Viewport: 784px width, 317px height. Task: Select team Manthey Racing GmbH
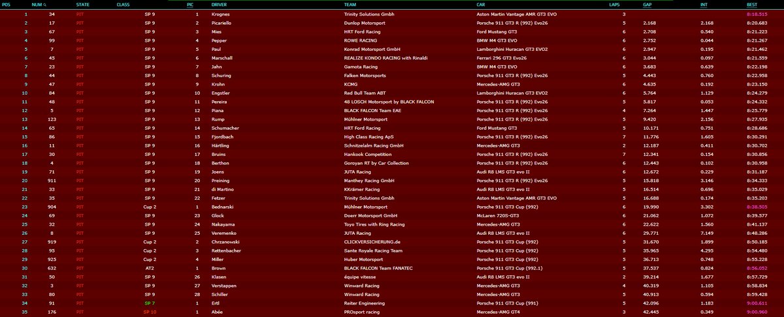[369, 181]
